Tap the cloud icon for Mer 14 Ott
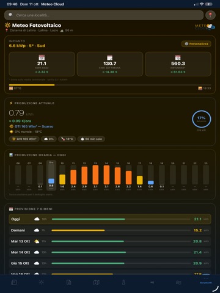 point(37,252)
